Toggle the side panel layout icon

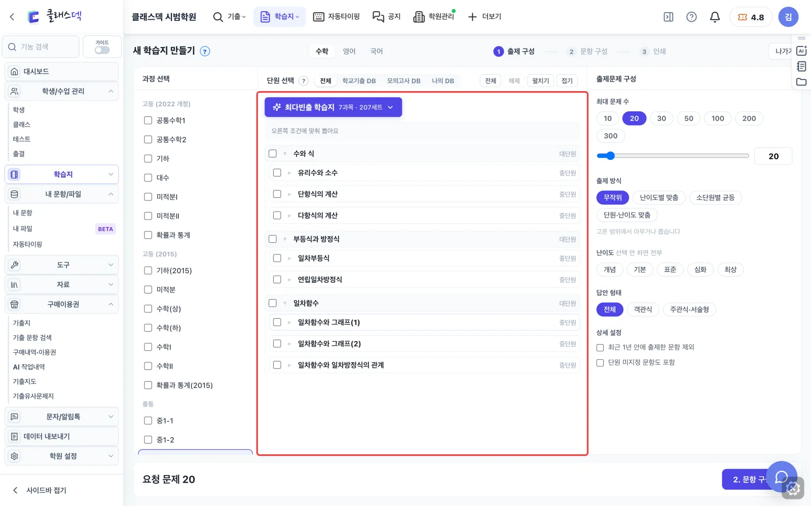(669, 17)
